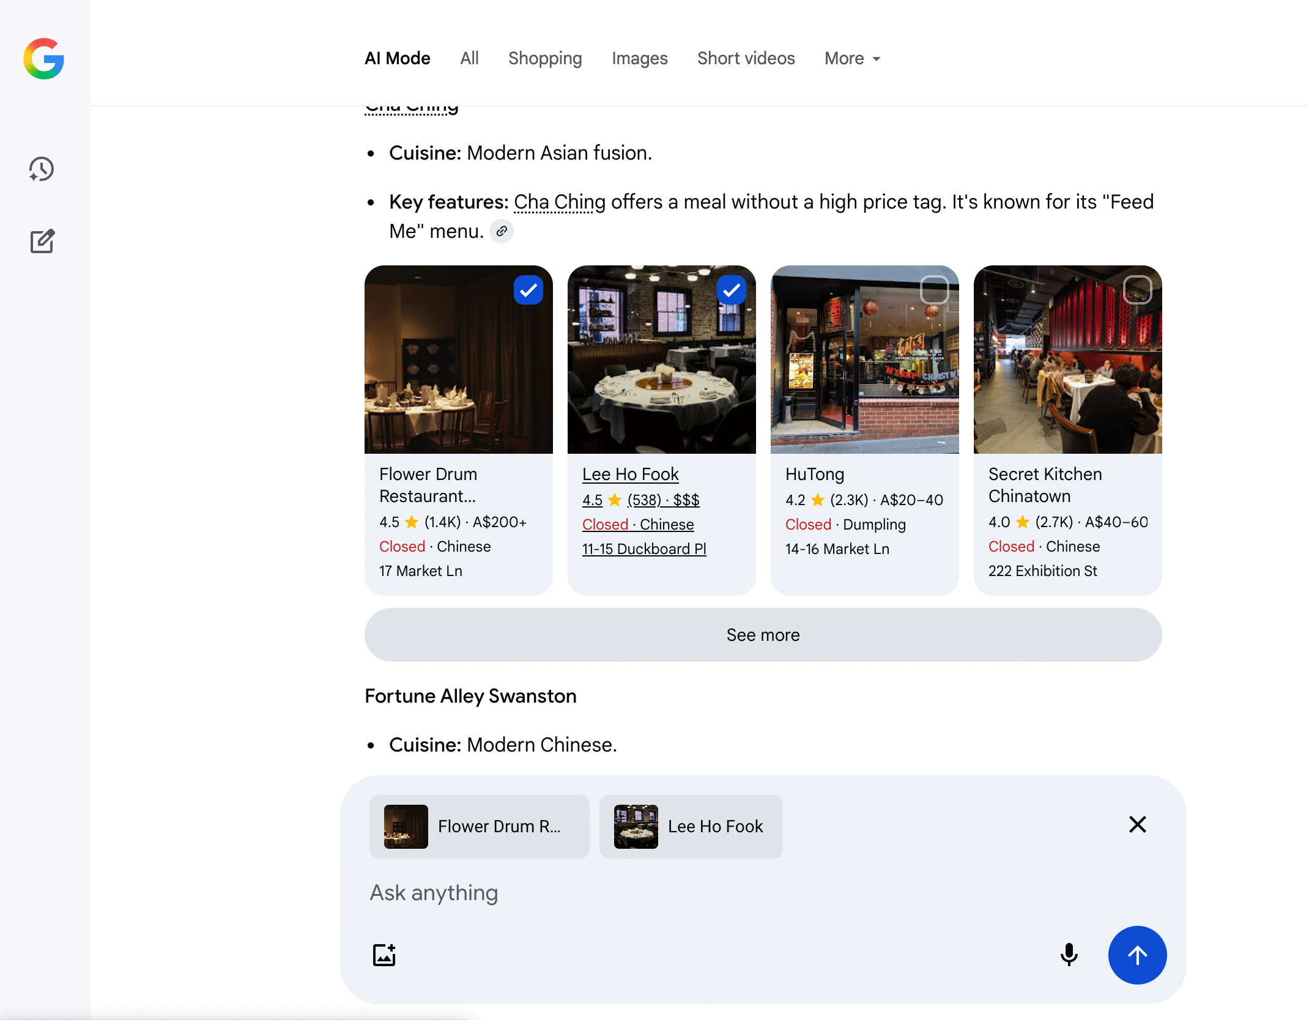Attach an image using the add-image icon

pos(384,954)
